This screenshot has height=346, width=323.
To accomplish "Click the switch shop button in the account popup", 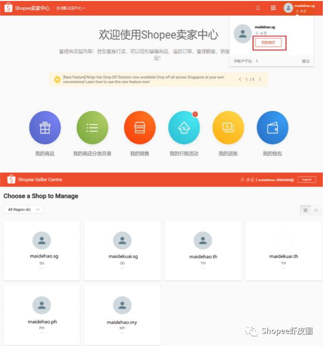I will (x=268, y=43).
